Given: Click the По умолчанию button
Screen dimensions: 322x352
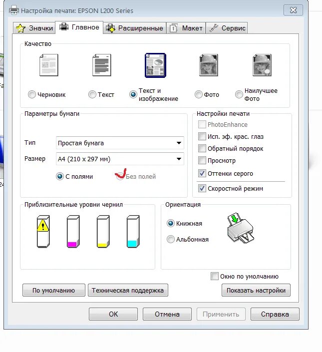Looking at the screenshot, I should (x=53, y=290).
